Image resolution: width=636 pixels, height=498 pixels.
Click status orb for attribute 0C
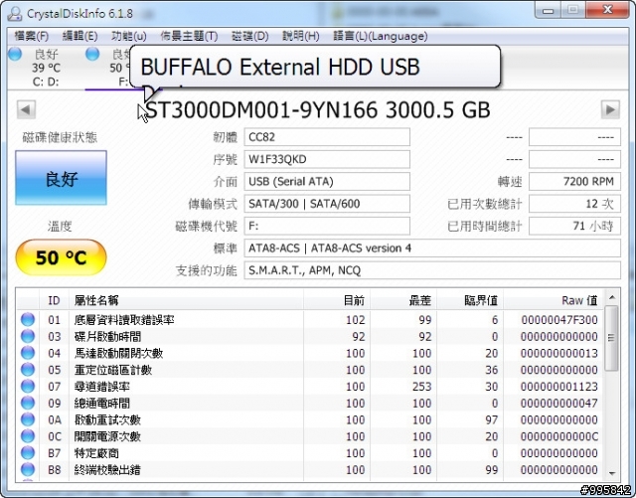point(28,436)
